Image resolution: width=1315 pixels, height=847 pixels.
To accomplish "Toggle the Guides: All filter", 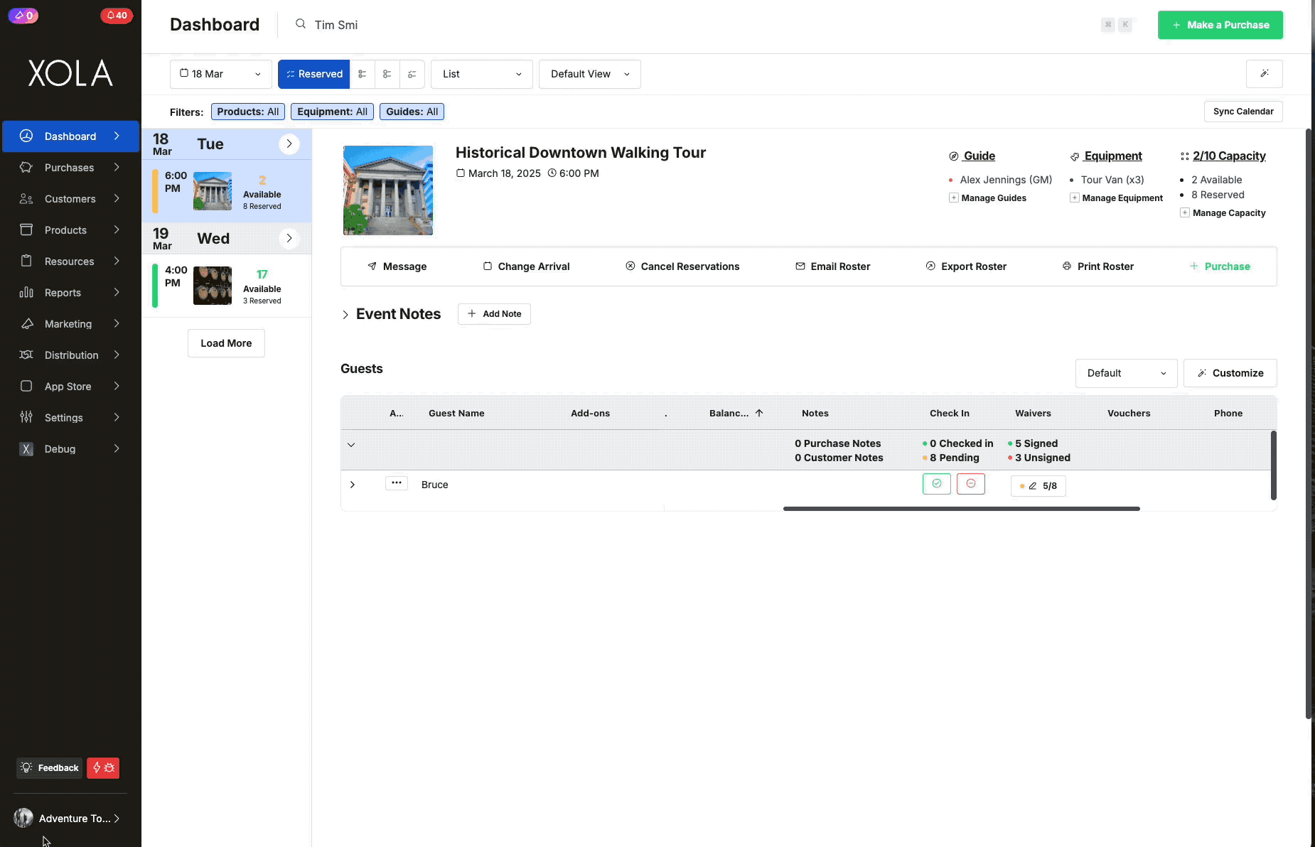I will [x=412, y=112].
